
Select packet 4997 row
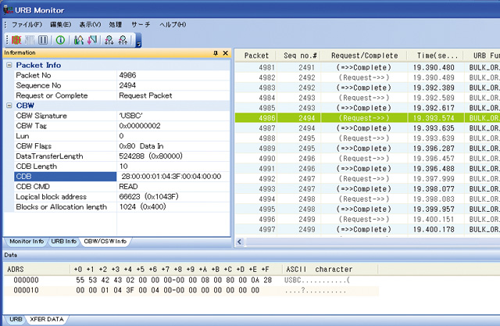(x=367, y=229)
